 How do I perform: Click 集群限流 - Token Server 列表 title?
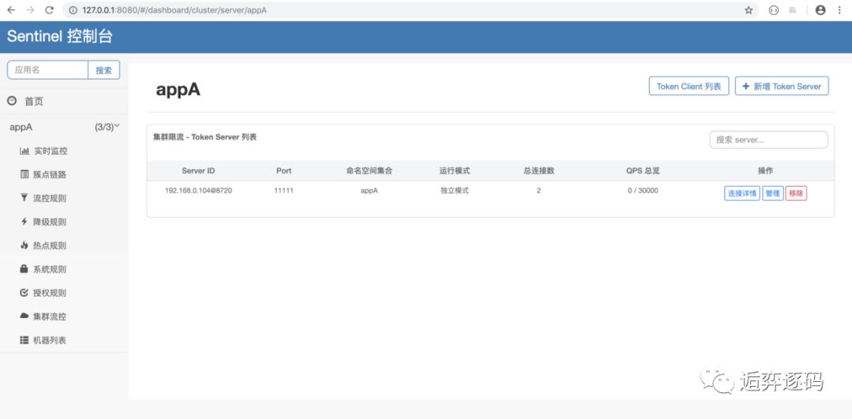tap(205, 137)
